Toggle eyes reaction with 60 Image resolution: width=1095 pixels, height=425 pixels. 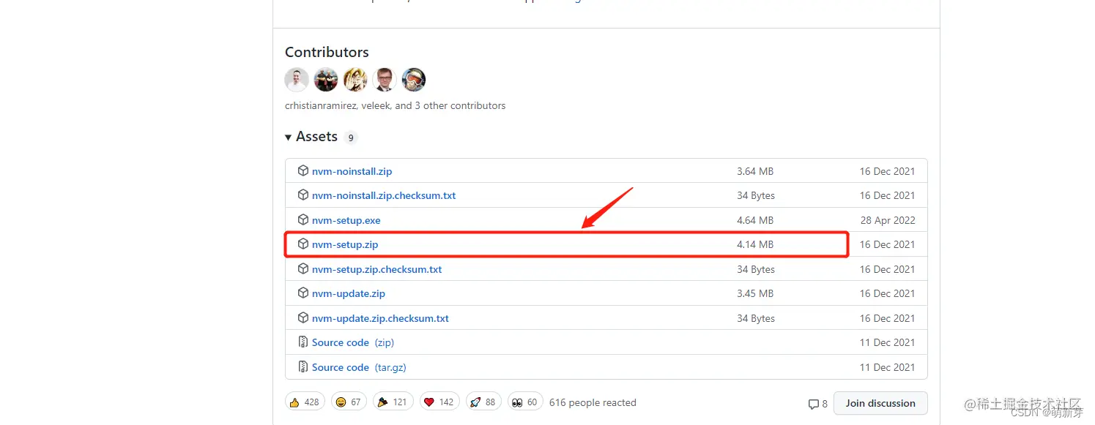525,402
